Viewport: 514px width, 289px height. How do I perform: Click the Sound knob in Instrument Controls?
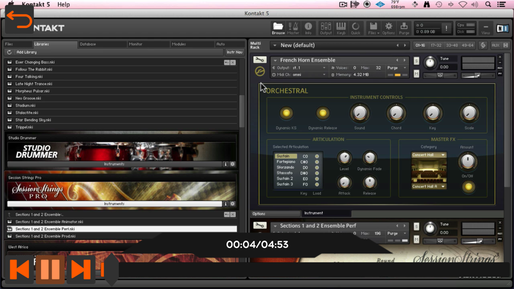360,113
